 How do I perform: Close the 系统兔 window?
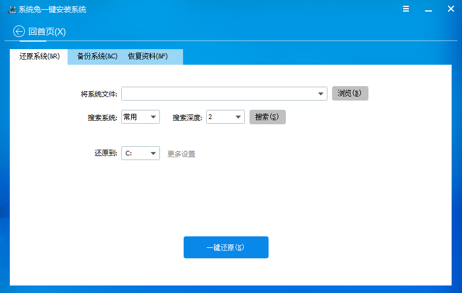coord(451,9)
